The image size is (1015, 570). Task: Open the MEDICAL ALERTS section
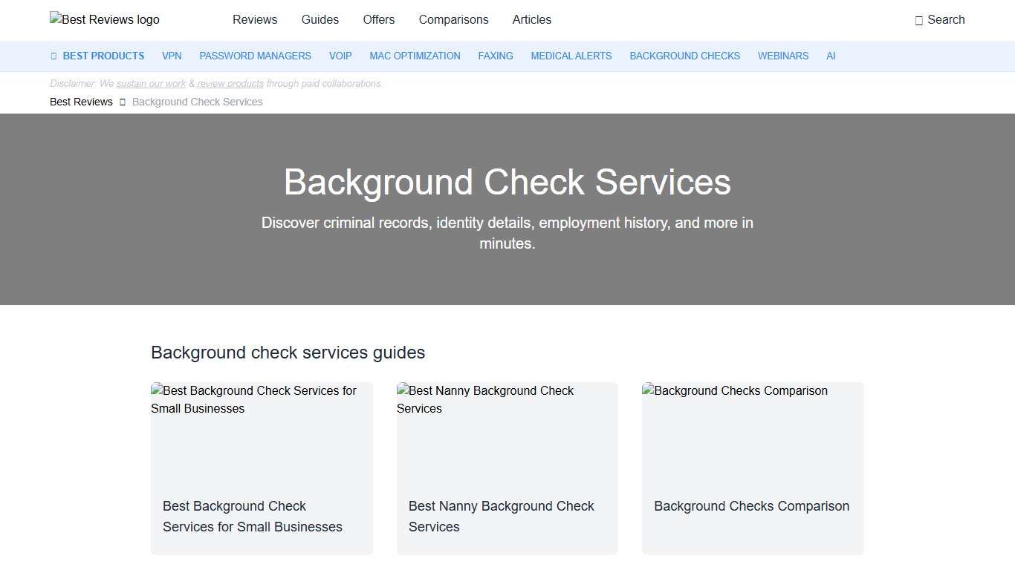(x=571, y=56)
